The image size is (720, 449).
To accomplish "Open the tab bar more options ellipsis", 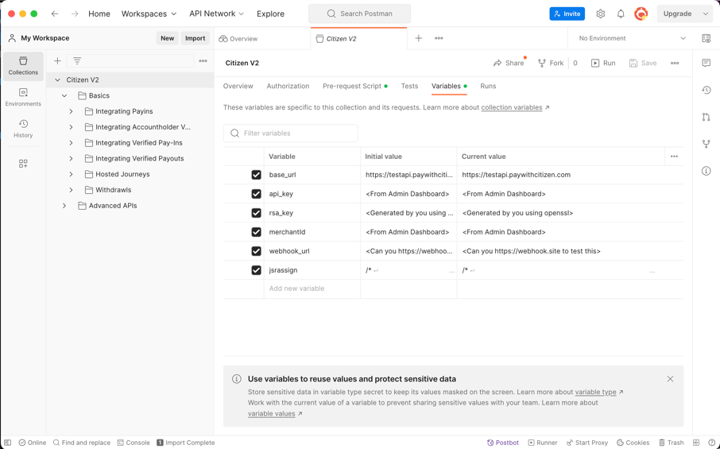I will pyautogui.click(x=439, y=38).
